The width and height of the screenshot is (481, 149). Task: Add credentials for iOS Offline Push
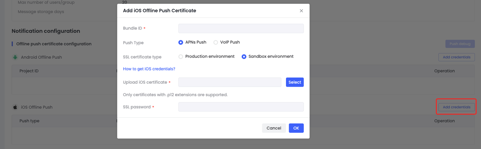tap(457, 107)
